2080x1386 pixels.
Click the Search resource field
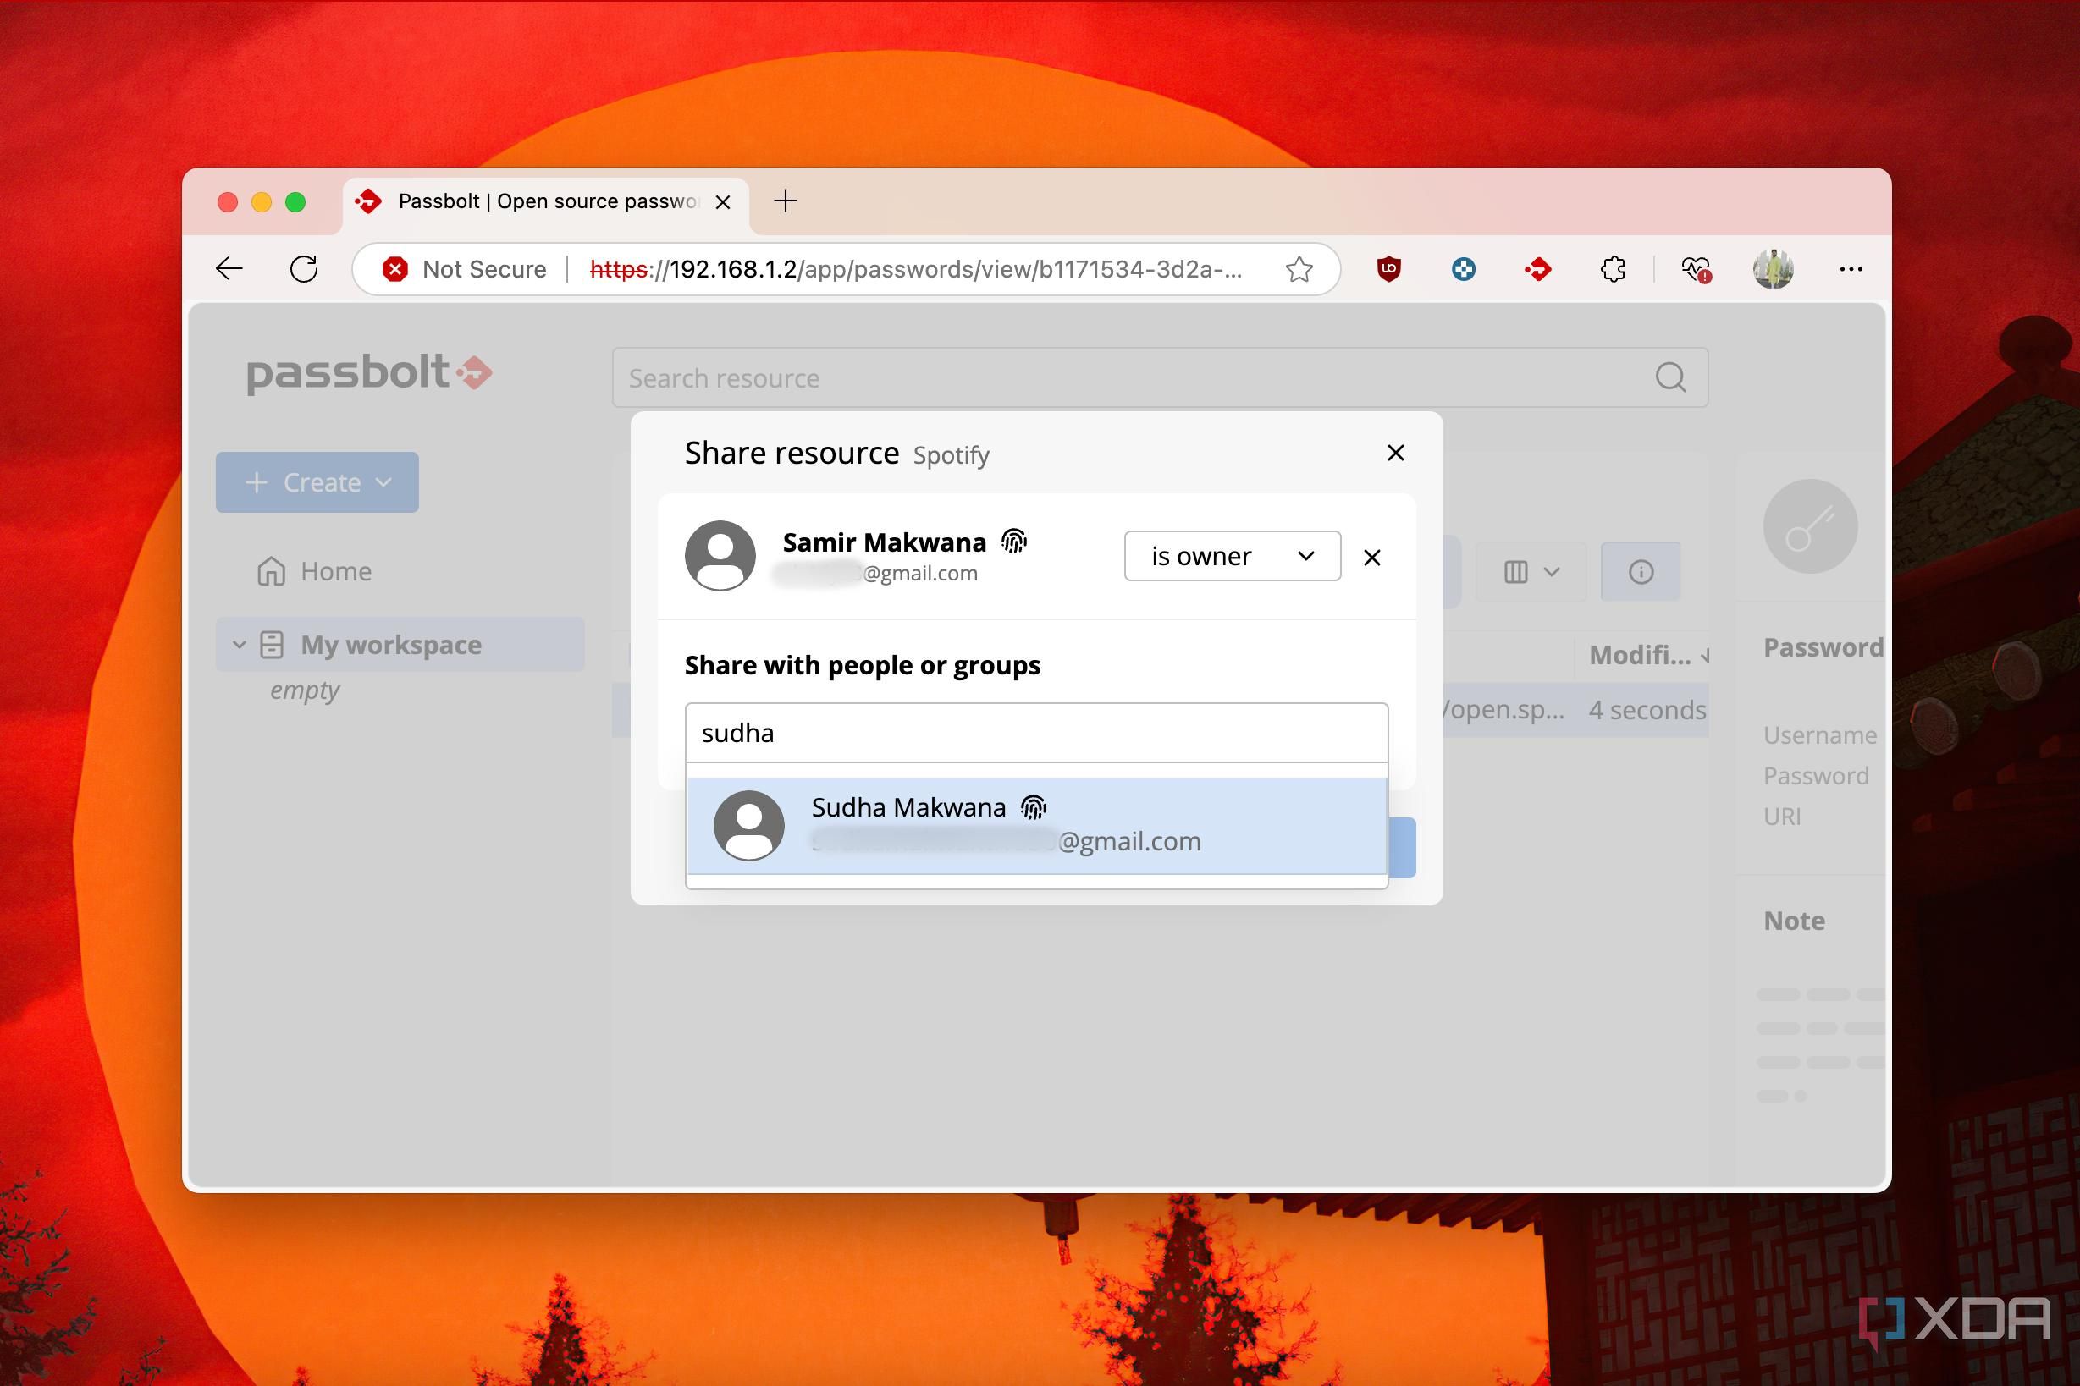(1160, 377)
